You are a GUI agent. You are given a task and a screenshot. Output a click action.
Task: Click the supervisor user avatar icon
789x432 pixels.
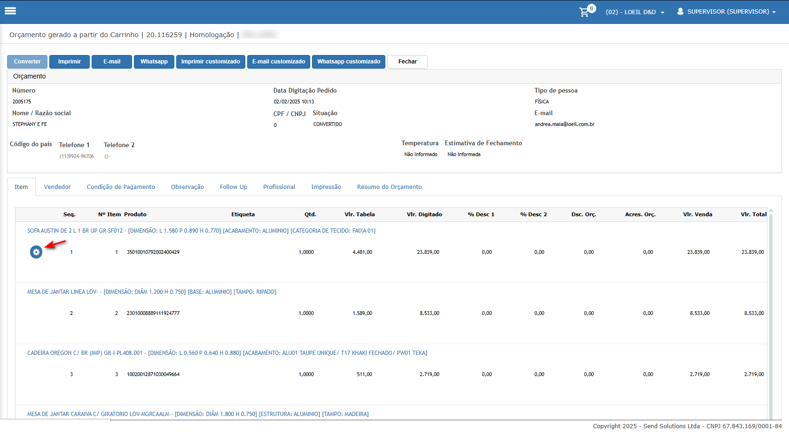click(680, 11)
